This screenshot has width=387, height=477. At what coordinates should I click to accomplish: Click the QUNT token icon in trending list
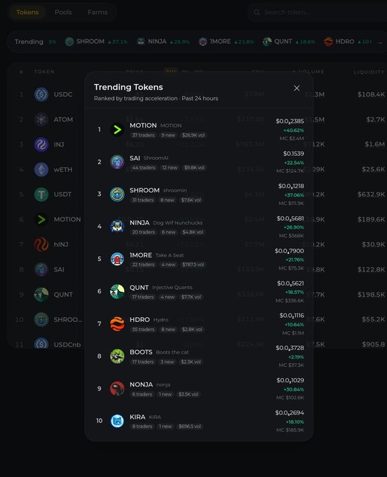coord(117,291)
